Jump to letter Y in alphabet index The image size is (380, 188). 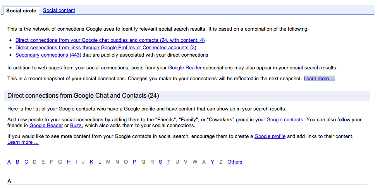212,162
